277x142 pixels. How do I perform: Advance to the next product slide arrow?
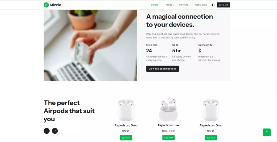click(55, 131)
